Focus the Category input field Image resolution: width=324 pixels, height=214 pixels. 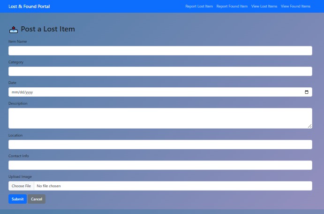pos(160,71)
